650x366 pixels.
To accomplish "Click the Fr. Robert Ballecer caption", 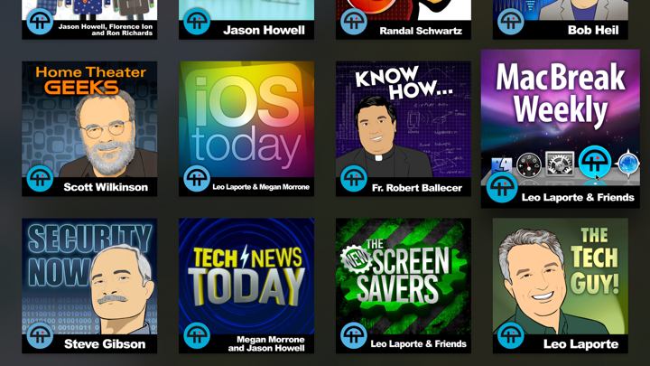I will 417,188.
